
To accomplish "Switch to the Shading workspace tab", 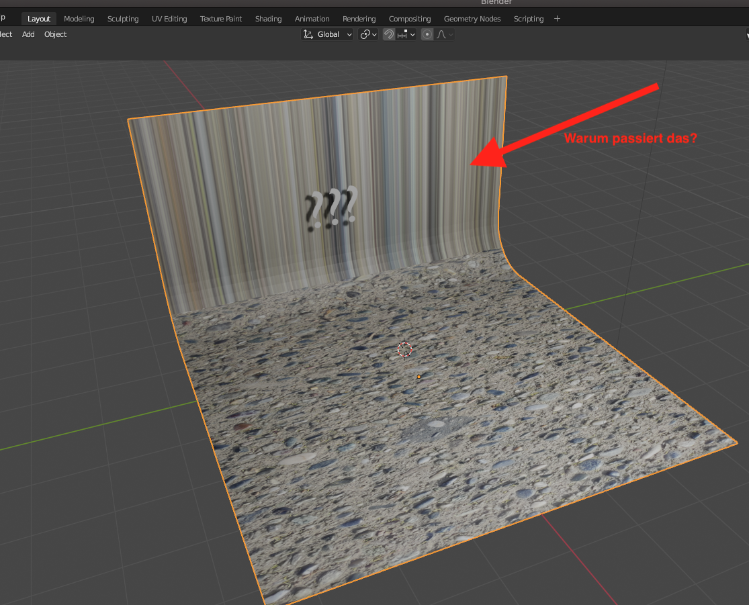I will (268, 19).
